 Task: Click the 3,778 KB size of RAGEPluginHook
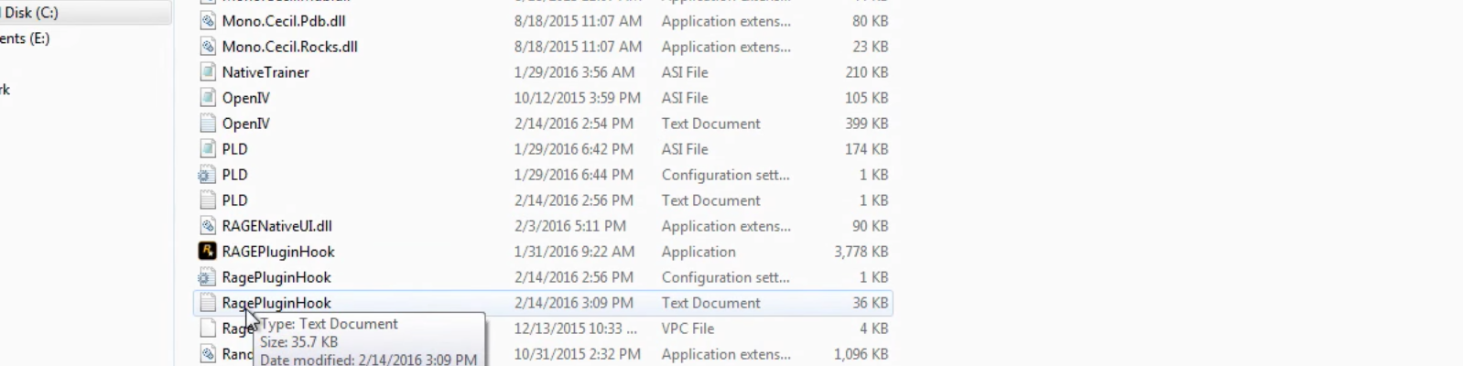coord(861,252)
